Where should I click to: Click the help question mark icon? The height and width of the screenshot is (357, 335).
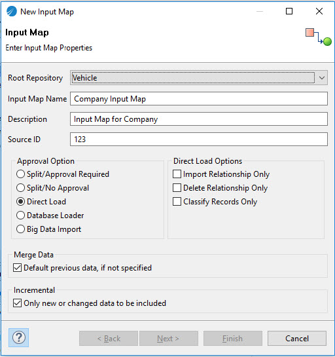click(19, 337)
